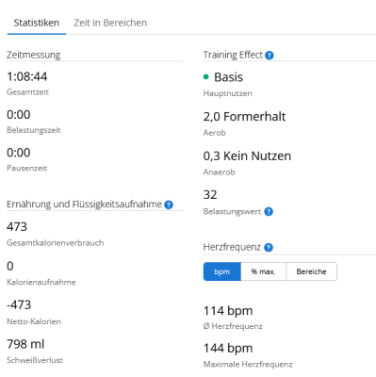Click the Training Effect heading text
376x377 pixels.
233,55
